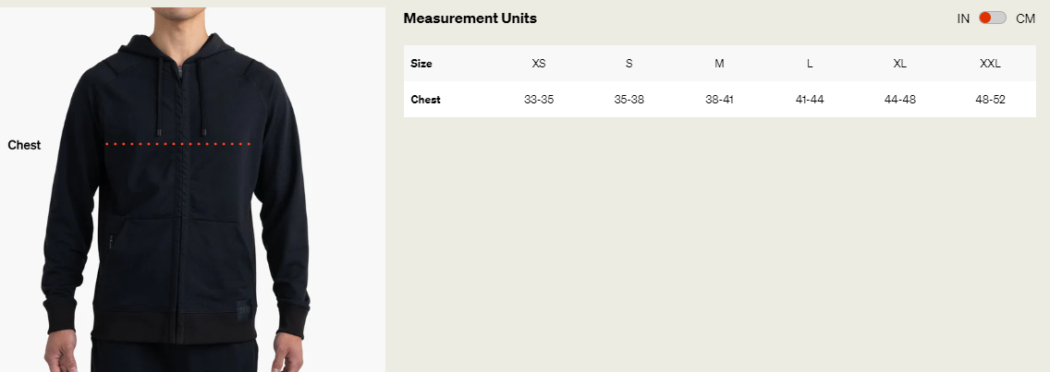This screenshot has height=372, width=1050.
Task: Click the 44-48 chest measurement cell
Action: click(900, 100)
